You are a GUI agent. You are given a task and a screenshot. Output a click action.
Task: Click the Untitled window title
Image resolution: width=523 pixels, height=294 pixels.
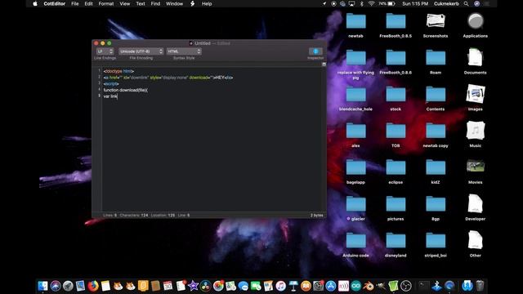[x=203, y=43]
